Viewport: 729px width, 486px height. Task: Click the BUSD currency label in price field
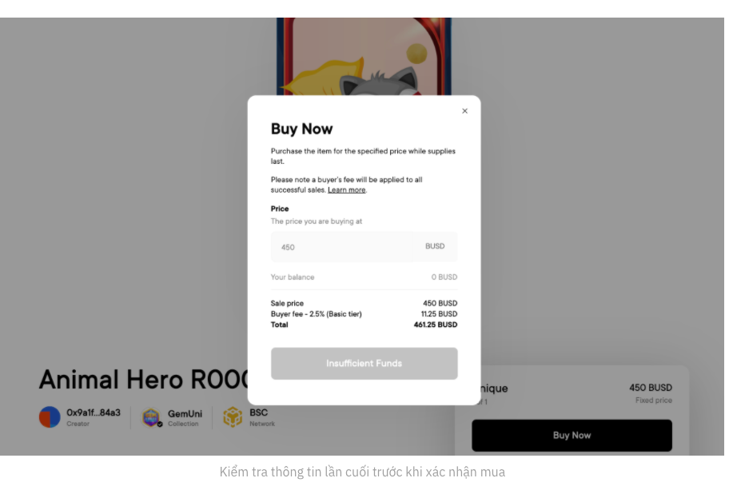point(435,246)
